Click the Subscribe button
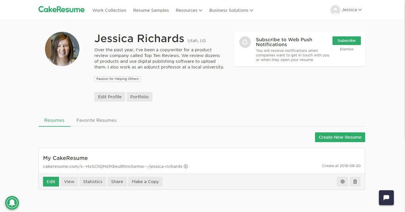This screenshot has width=405, height=212. tap(346, 40)
